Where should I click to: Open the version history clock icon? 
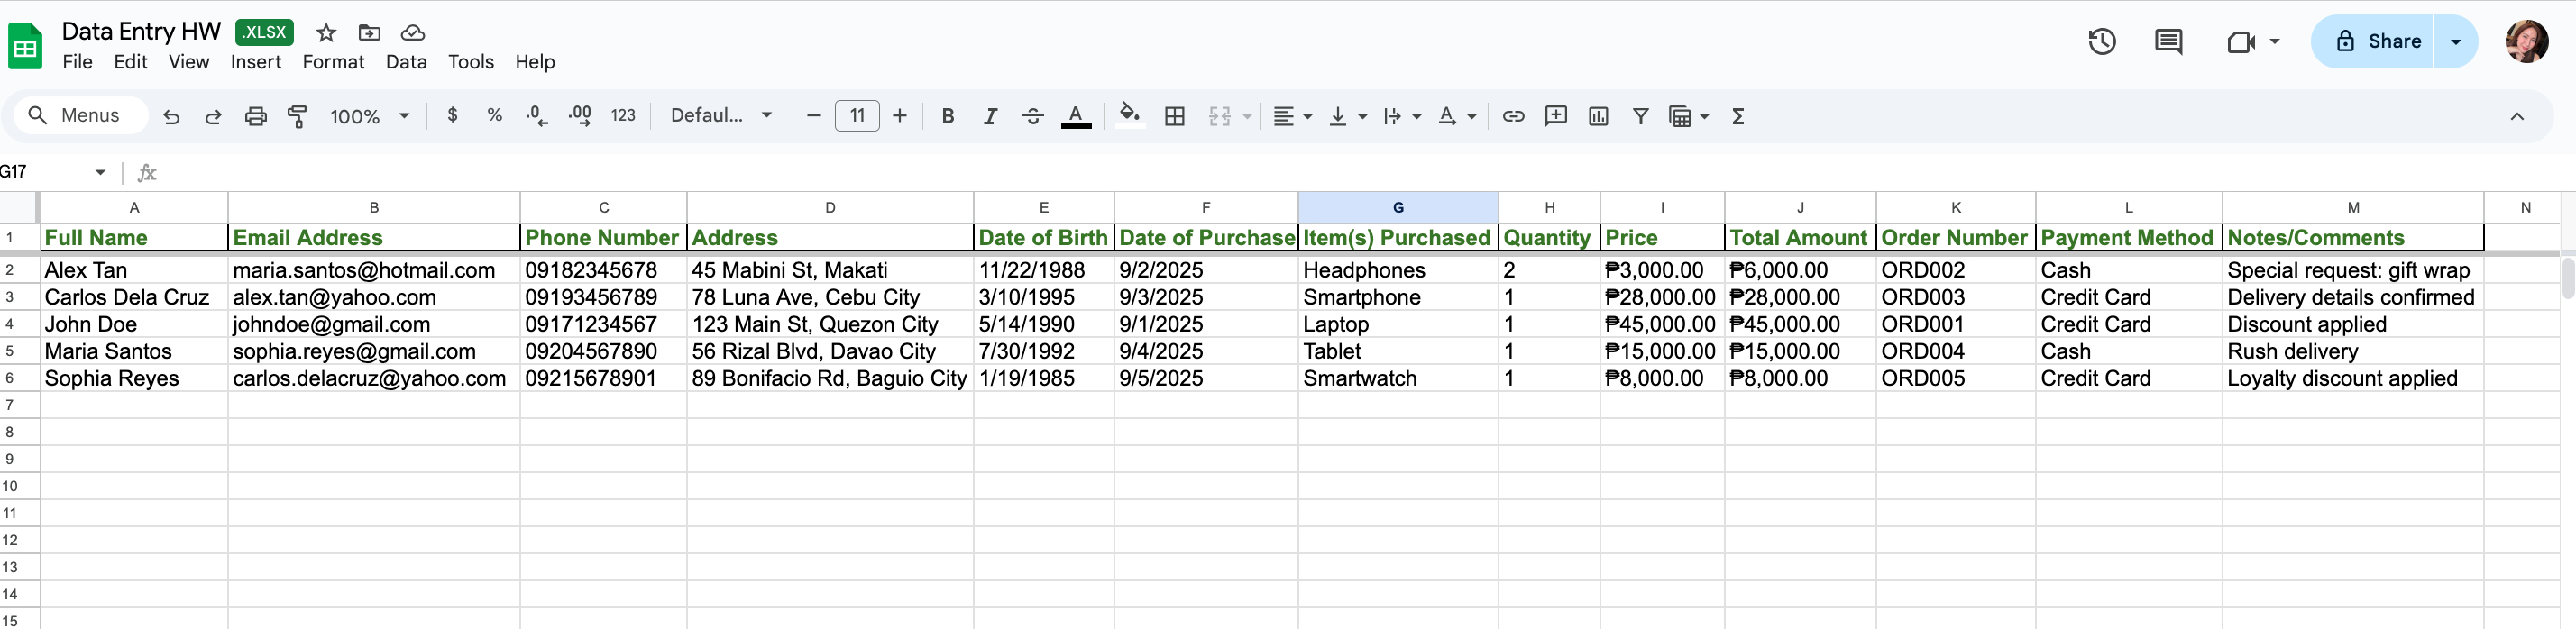click(x=2101, y=41)
